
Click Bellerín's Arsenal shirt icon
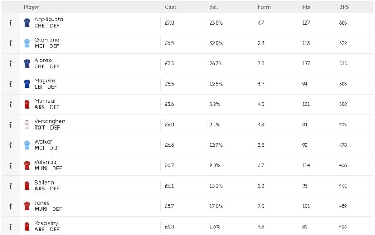(x=27, y=186)
